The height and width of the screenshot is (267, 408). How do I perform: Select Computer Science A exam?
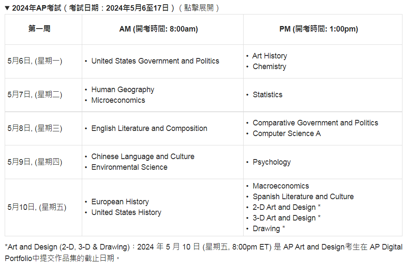click(287, 133)
